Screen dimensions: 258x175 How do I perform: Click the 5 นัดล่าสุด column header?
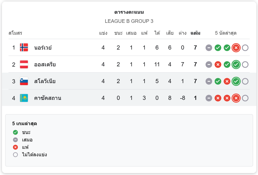point(226,33)
